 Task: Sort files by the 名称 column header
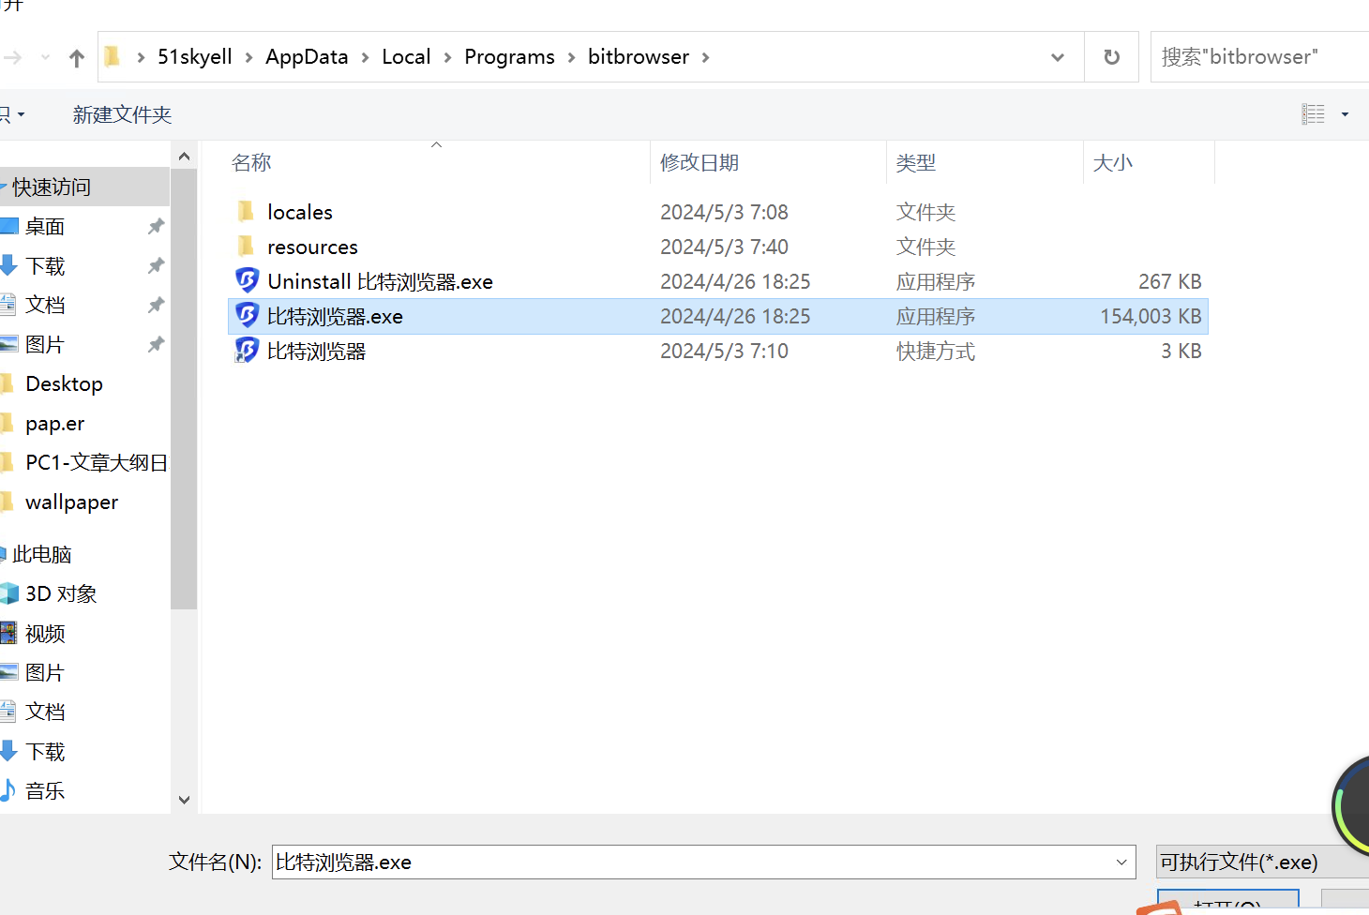pos(251,163)
